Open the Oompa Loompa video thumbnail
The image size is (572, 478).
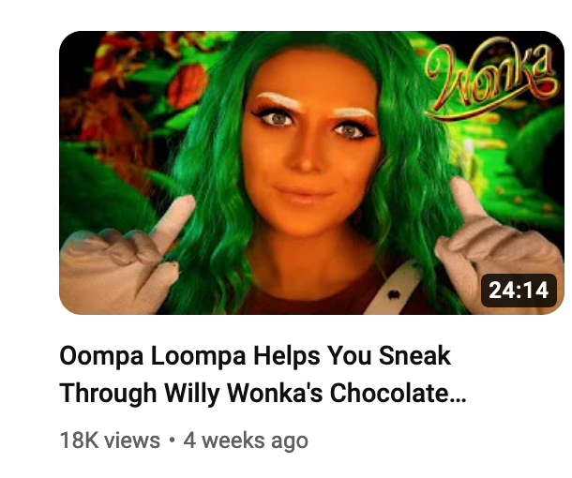point(311,172)
